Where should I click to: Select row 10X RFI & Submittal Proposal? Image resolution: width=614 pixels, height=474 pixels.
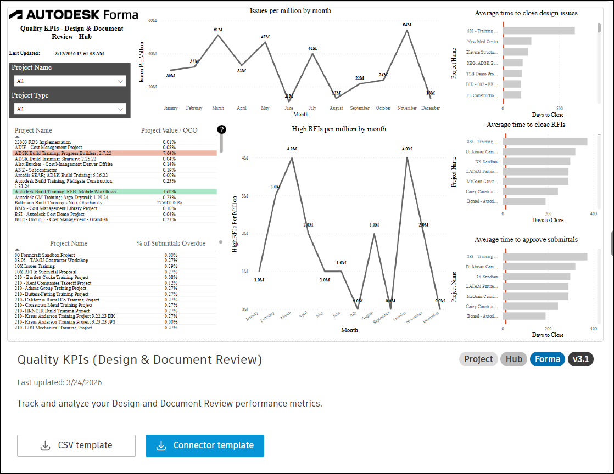click(x=115, y=272)
